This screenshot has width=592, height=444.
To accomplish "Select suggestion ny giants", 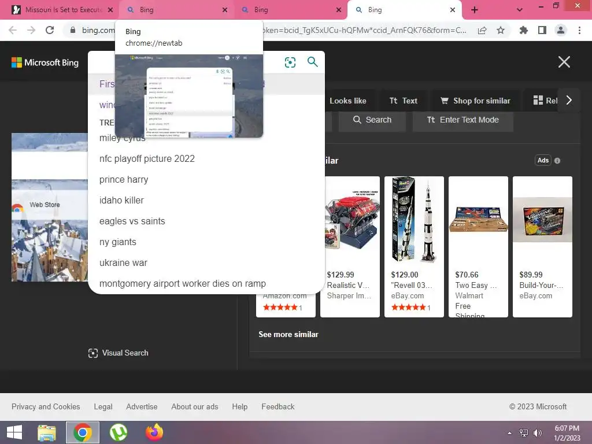I will (x=206, y=242).
